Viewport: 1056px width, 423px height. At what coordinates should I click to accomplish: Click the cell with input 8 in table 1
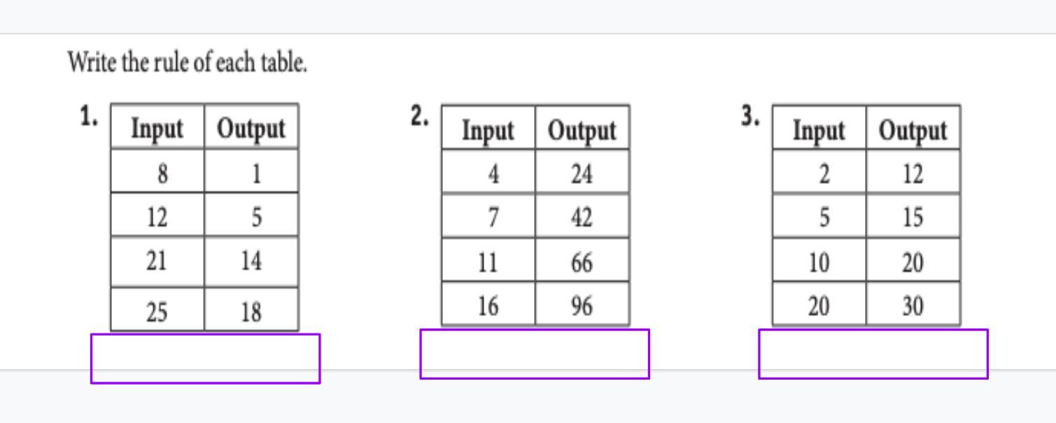tap(157, 171)
